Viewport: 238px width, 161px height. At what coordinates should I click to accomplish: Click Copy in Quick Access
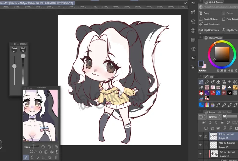[204, 13]
